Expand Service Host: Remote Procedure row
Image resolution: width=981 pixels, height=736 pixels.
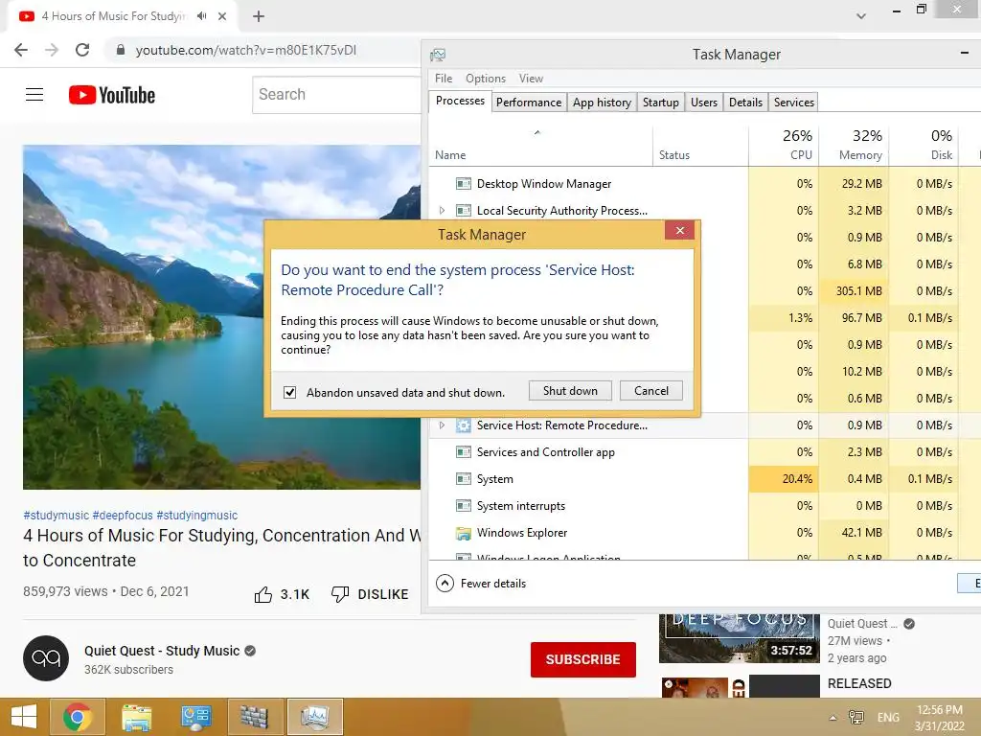(442, 425)
